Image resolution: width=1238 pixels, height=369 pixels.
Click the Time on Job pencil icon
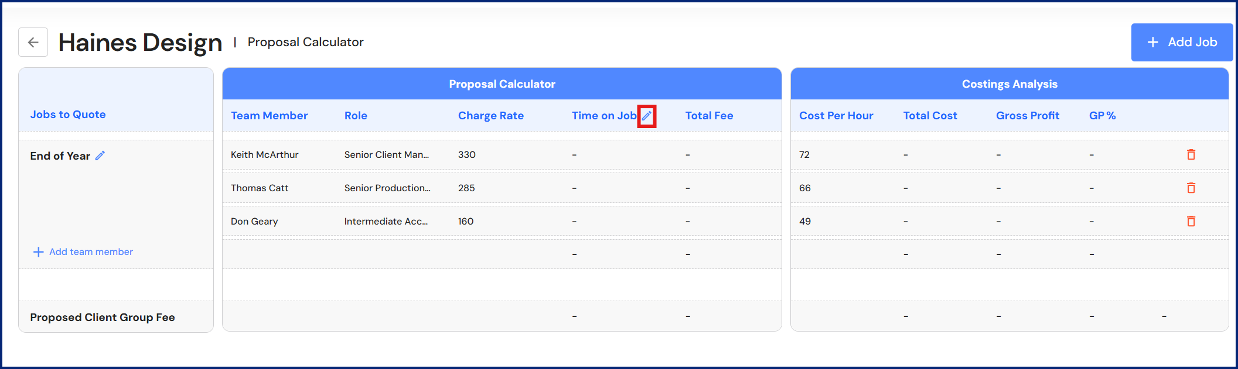647,116
